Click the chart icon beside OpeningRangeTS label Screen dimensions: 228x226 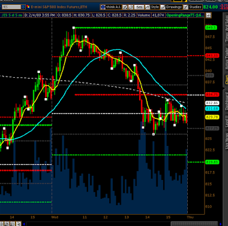(x=208, y=16)
